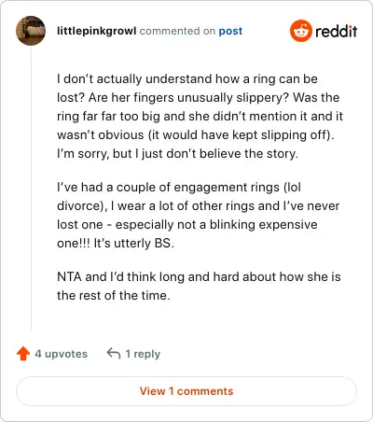Click the first paragraph about the lost ring

pos(200,117)
